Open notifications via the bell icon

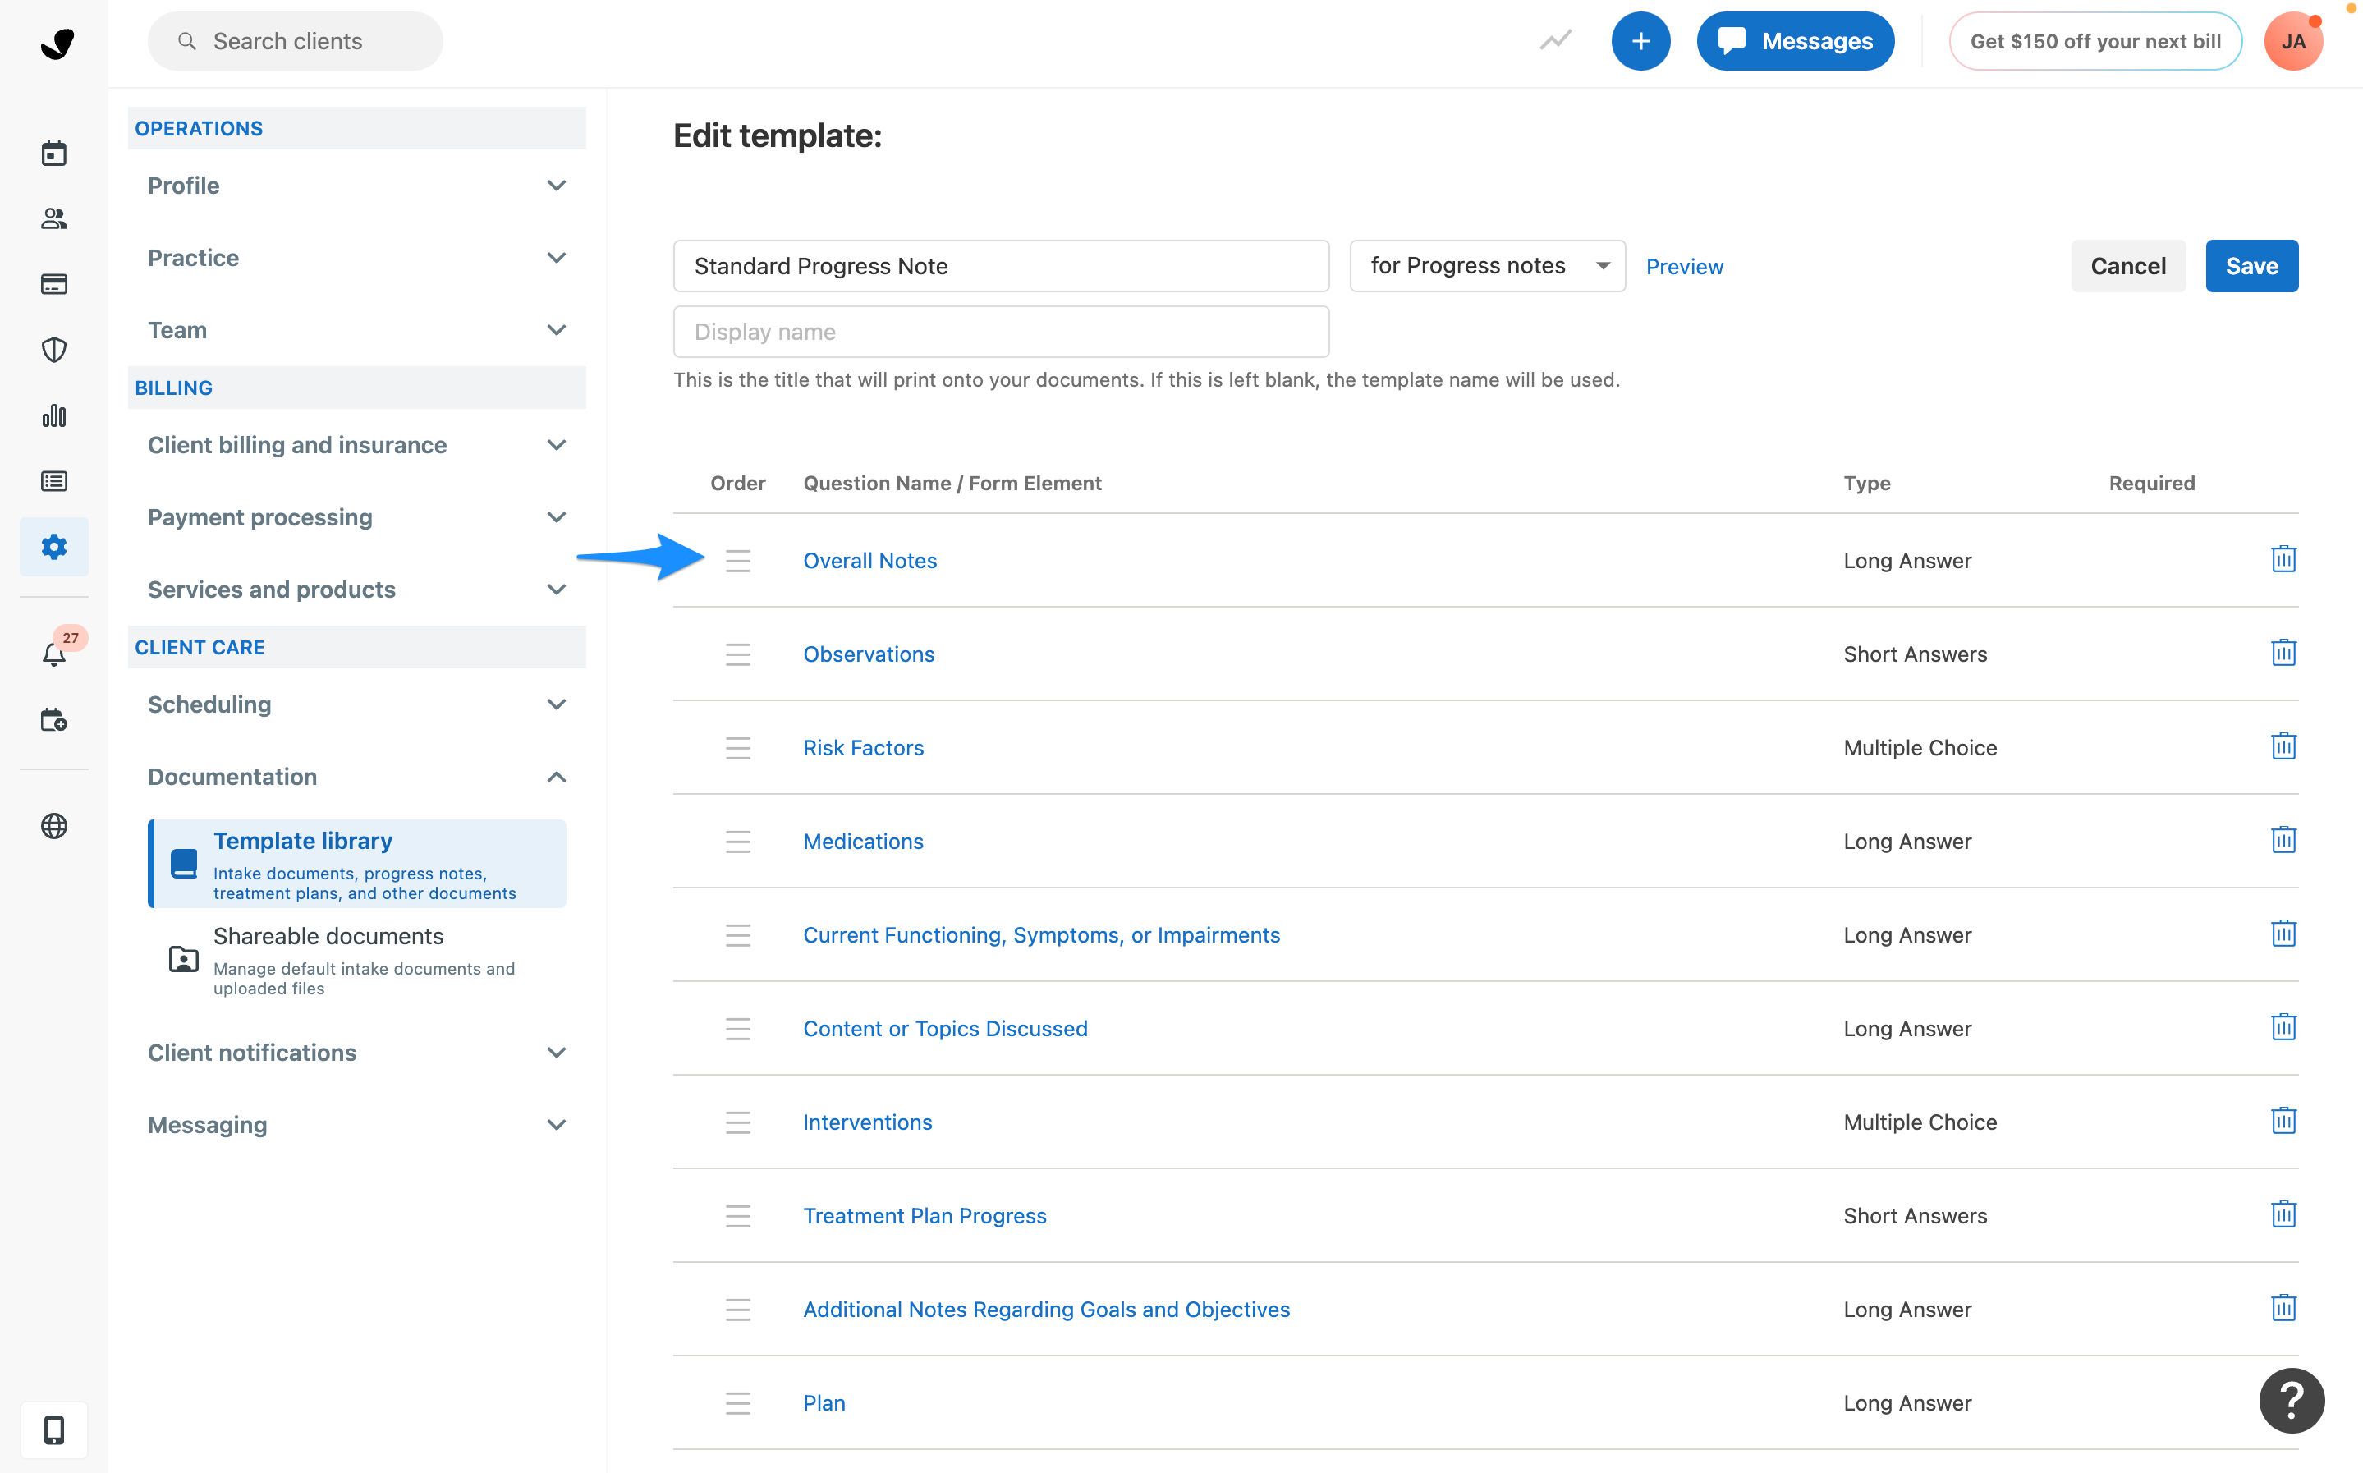click(x=53, y=654)
